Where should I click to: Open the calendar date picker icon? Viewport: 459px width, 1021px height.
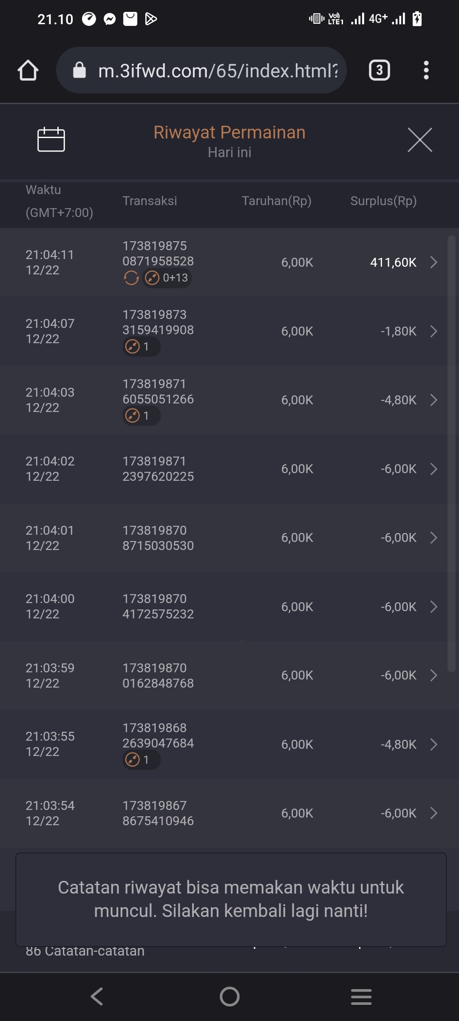coord(51,139)
